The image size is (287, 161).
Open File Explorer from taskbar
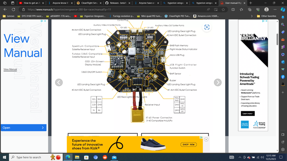[x=77, y=157]
